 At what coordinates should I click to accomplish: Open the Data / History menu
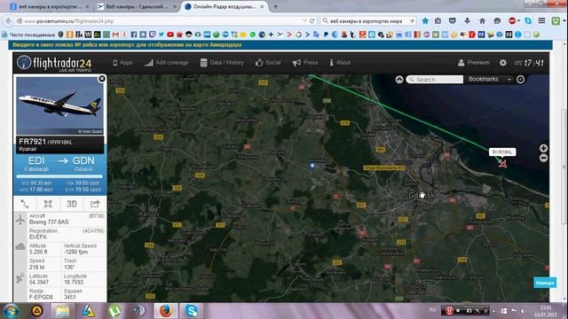(x=222, y=63)
